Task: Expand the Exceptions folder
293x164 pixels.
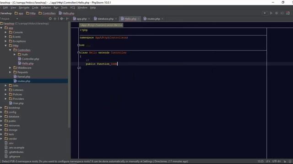Action: coord(5,41)
